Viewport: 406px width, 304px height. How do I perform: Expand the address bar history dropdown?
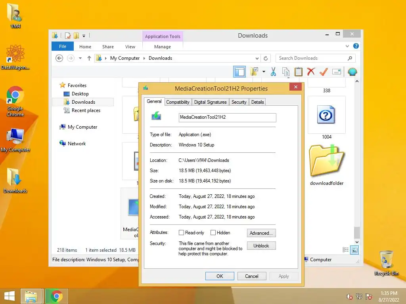coord(257,58)
